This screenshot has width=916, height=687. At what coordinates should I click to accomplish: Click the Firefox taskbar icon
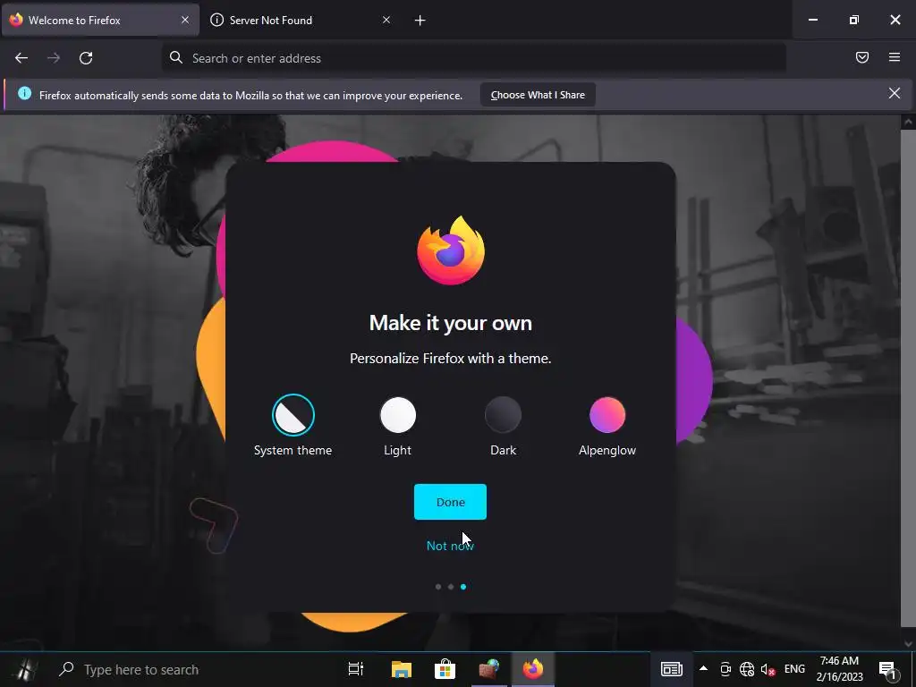(533, 669)
